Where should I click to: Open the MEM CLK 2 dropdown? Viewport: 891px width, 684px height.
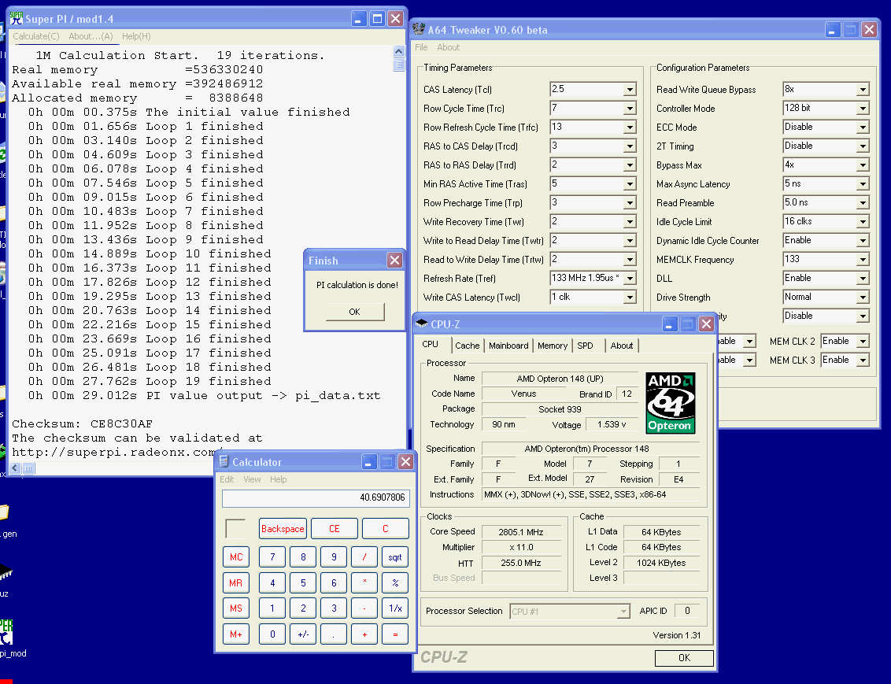pos(863,342)
